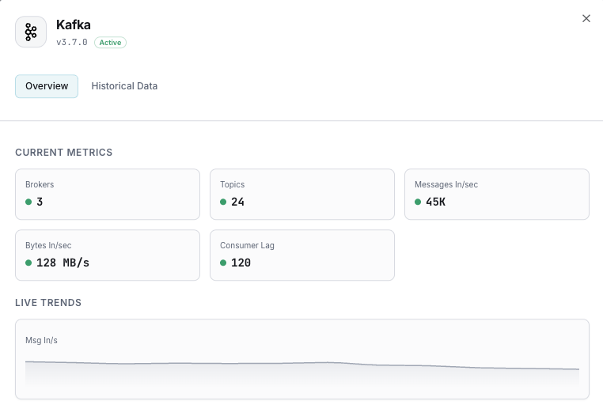
Task: Click the Consumer Lag label
Action: 247,246
